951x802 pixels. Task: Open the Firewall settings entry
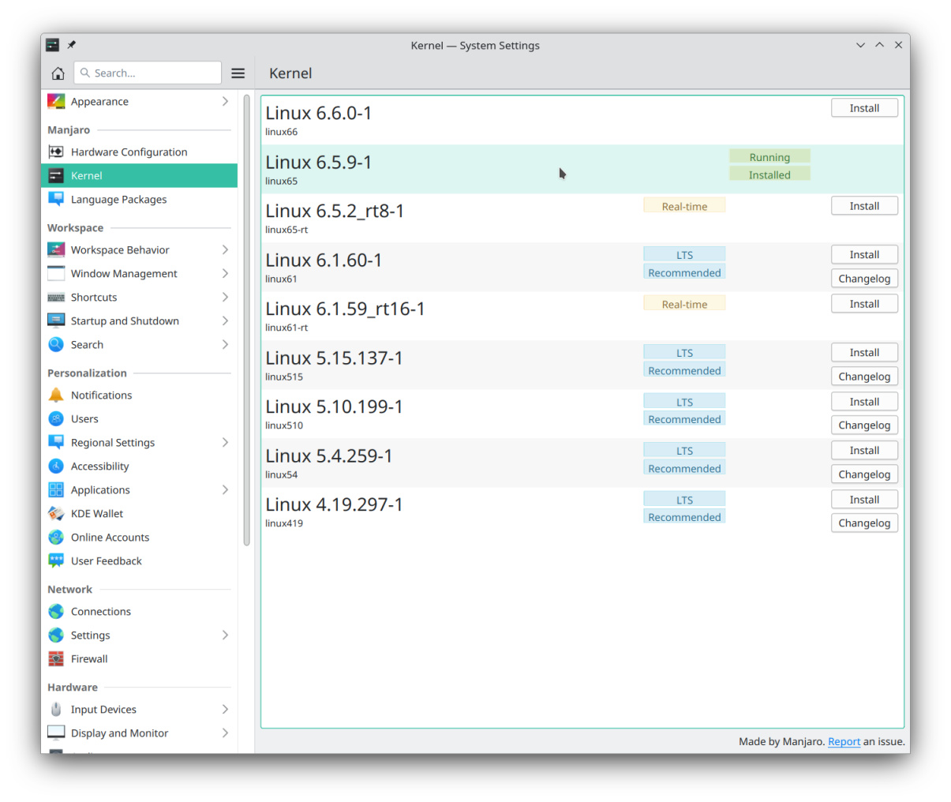tap(139, 659)
